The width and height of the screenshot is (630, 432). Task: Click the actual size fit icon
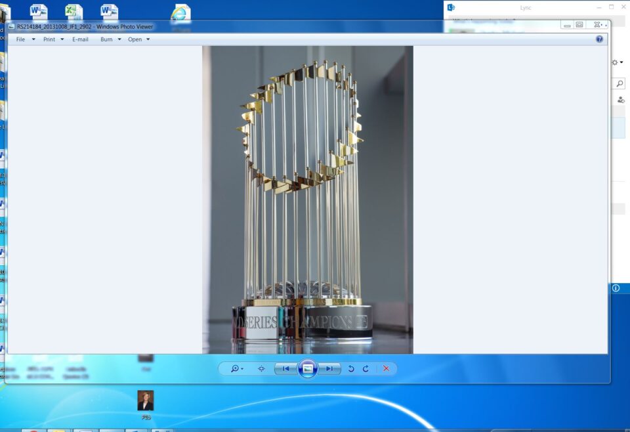coord(262,368)
